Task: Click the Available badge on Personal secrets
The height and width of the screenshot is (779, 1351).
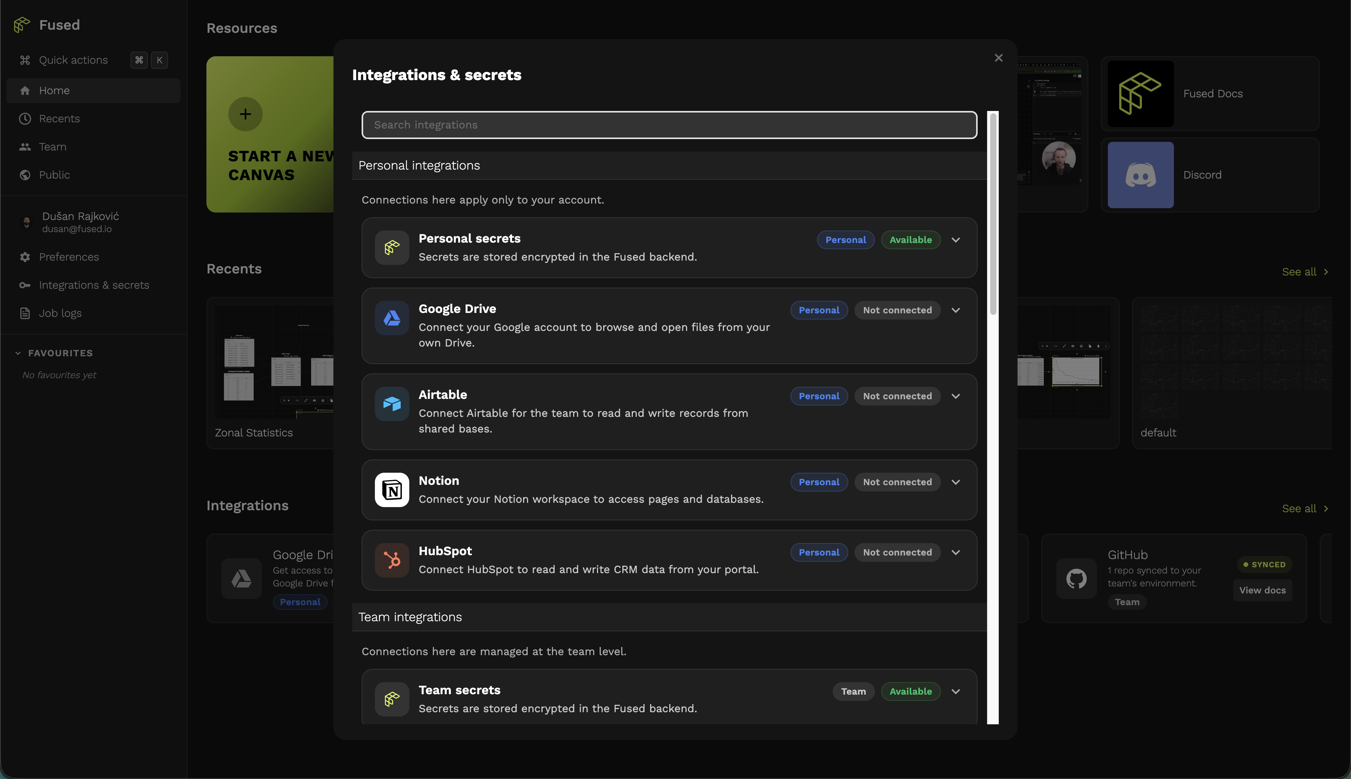Action: coord(910,240)
